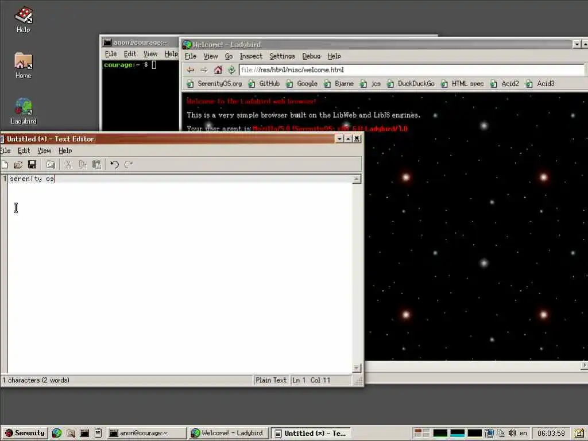588x441 pixels.
Task: Click the Open file folder icon
Action: [18, 164]
